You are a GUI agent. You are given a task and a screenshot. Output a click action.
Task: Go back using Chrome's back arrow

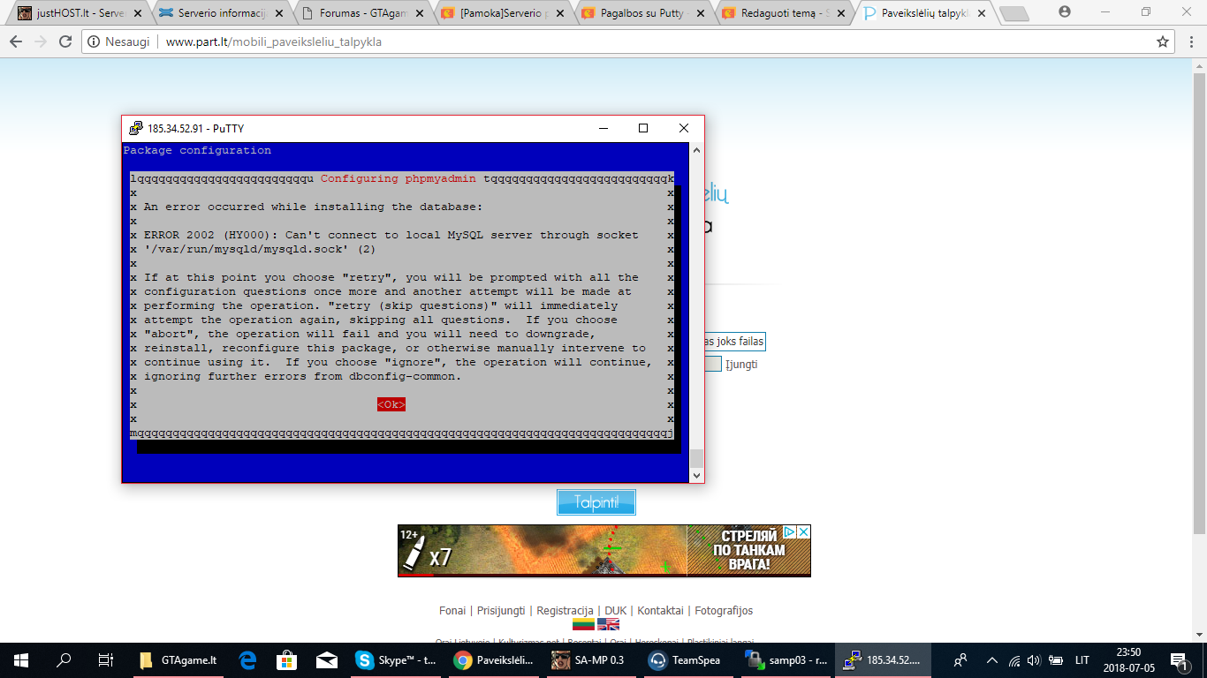15,41
